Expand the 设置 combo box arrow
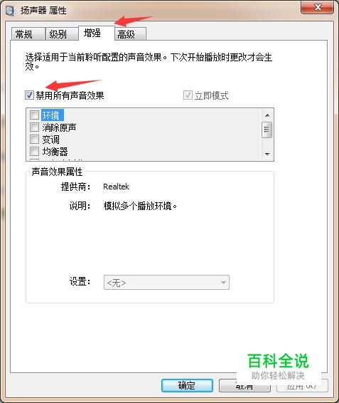Viewport: 339px width, 403px height. tap(223, 283)
